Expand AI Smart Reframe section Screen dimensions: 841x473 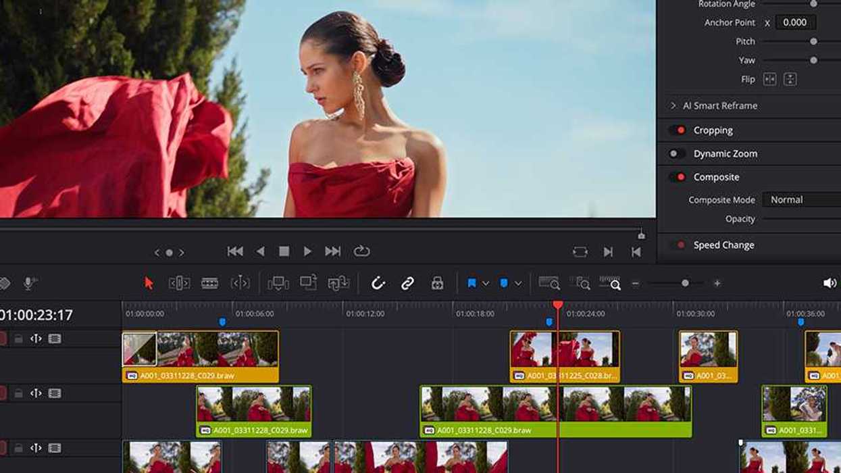tap(673, 105)
